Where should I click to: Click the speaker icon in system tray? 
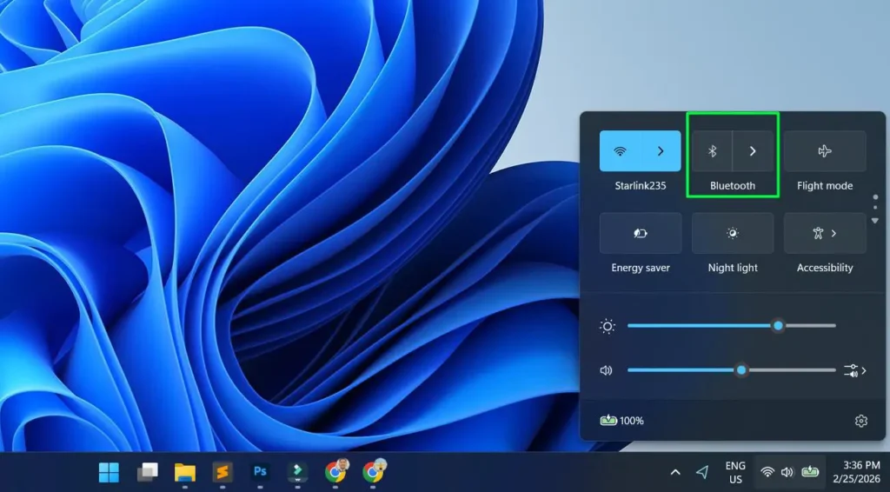click(787, 472)
